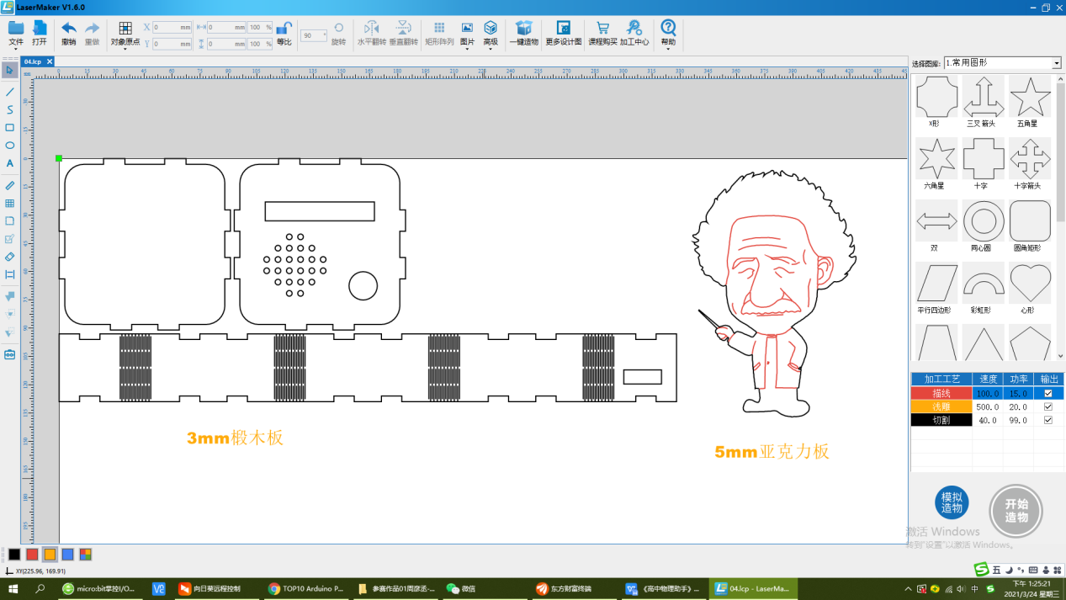Click 水平翻转 horizontal flip icon
Image resolution: width=1066 pixels, height=600 pixels.
(x=371, y=29)
